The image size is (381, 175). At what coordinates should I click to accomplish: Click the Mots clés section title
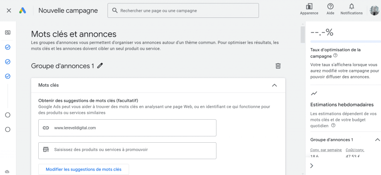pyautogui.click(x=49, y=85)
